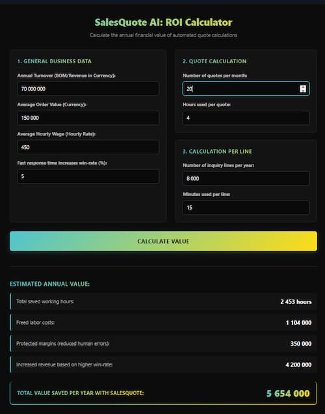Click the 'Annual Turnover (BOM/Revenue in Currency):' label

[x=66, y=76]
